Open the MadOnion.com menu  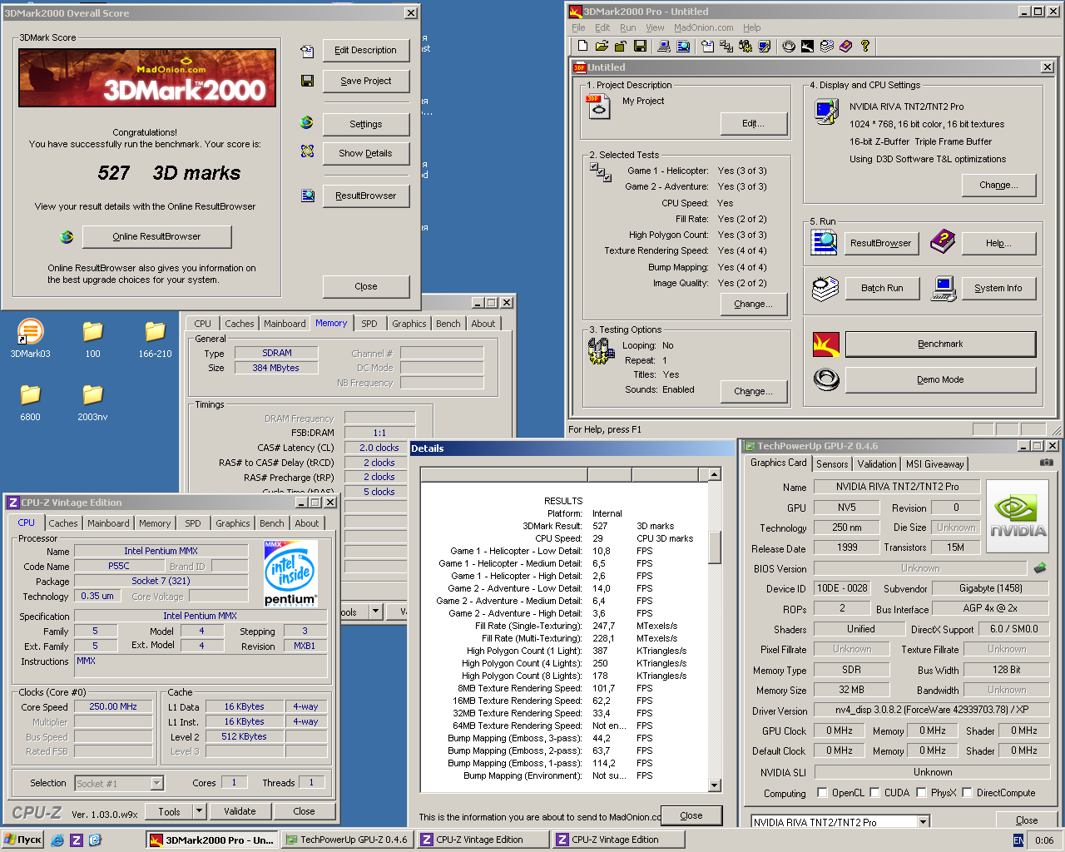703,27
